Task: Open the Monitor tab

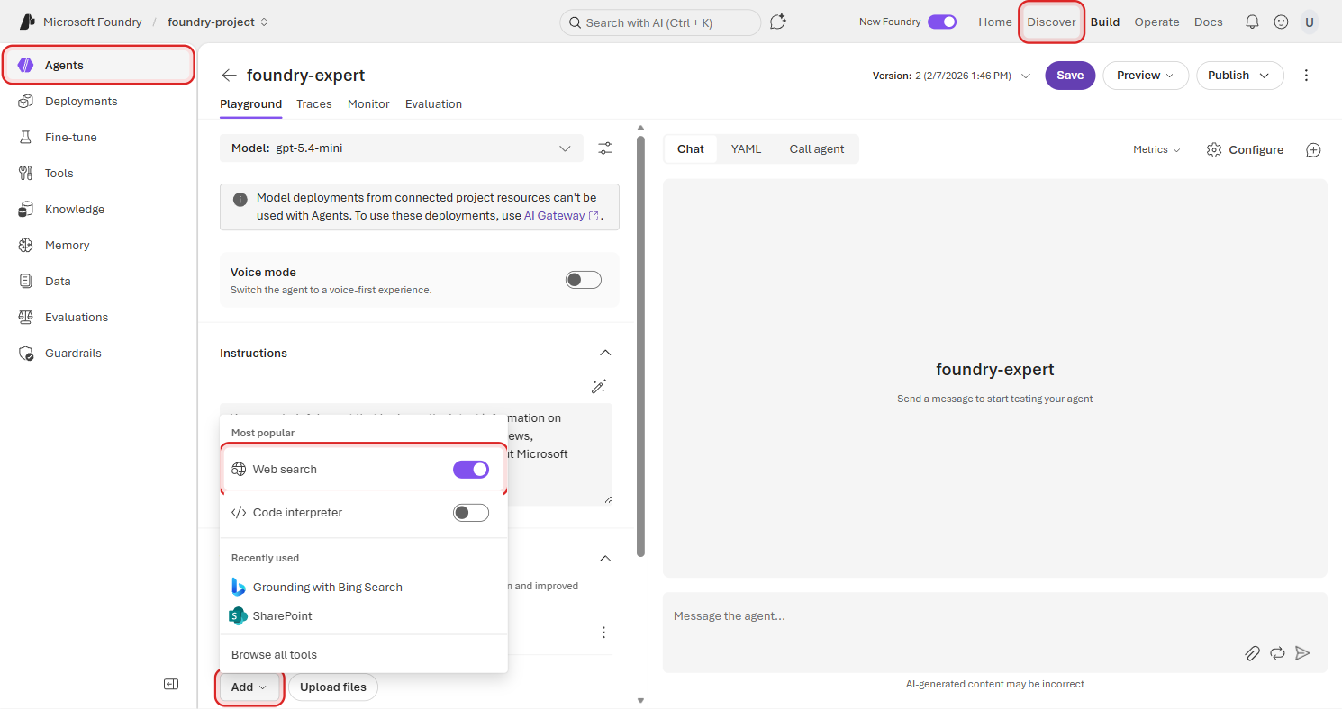Action: [368, 104]
